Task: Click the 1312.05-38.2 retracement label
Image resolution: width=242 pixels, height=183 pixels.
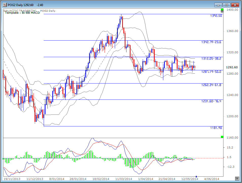Action: pyautogui.click(x=211, y=59)
